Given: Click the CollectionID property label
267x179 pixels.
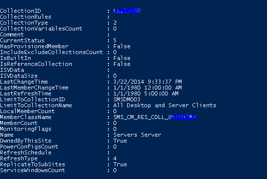Looking at the screenshot, I should tap(21, 11).
